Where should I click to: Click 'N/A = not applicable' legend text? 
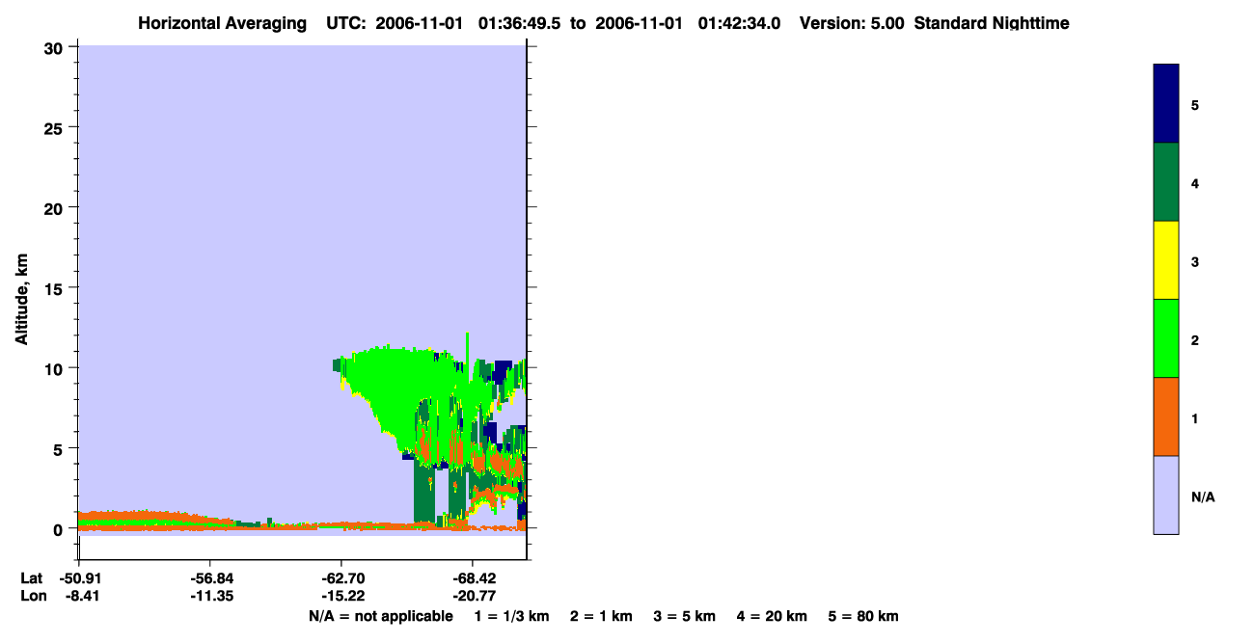pyautogui.click(x=380, y=616)
